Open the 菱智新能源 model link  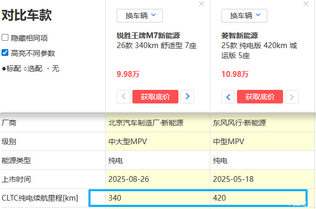(240, 36)
